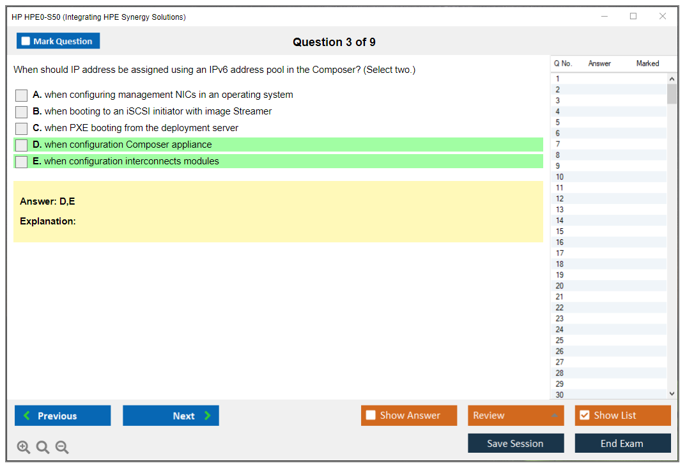This screenshot has height=470, width=687.
Task: Go to the Previous question
Action: tap(63, 416)
